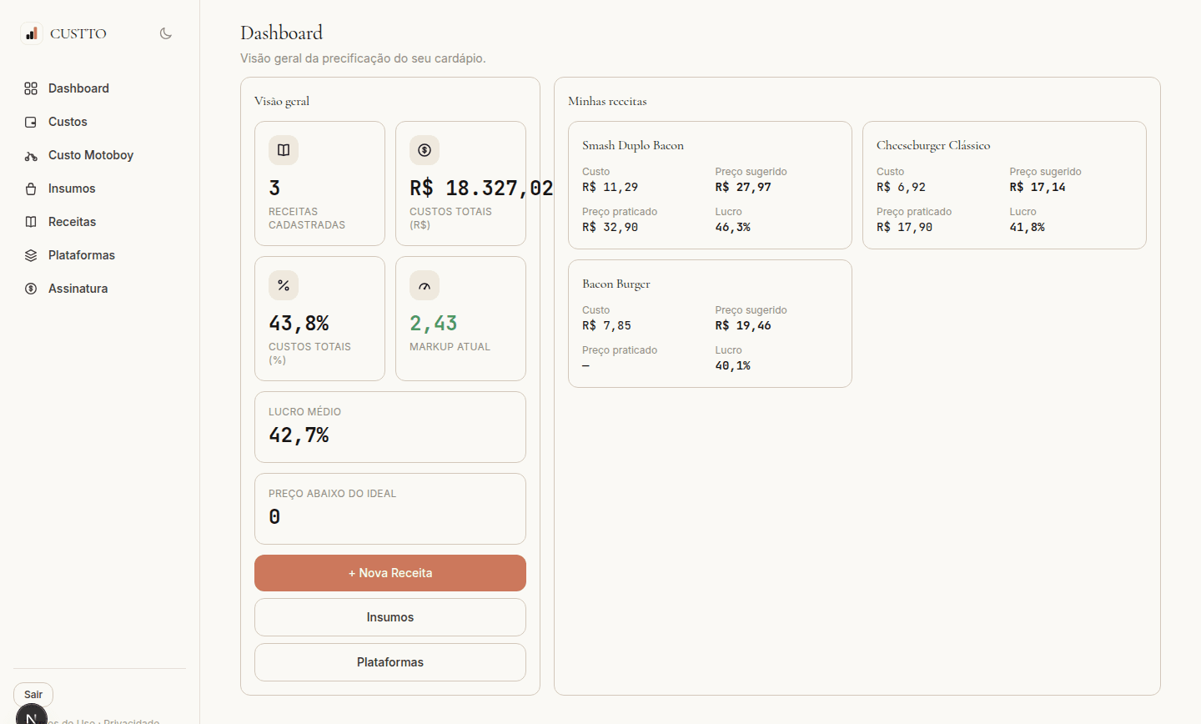The width and height of the screenshot is (1201, 724).
Task: Click the 41,8% lucro value in Cheeseburger Clássico
Action: [1027, 227]
